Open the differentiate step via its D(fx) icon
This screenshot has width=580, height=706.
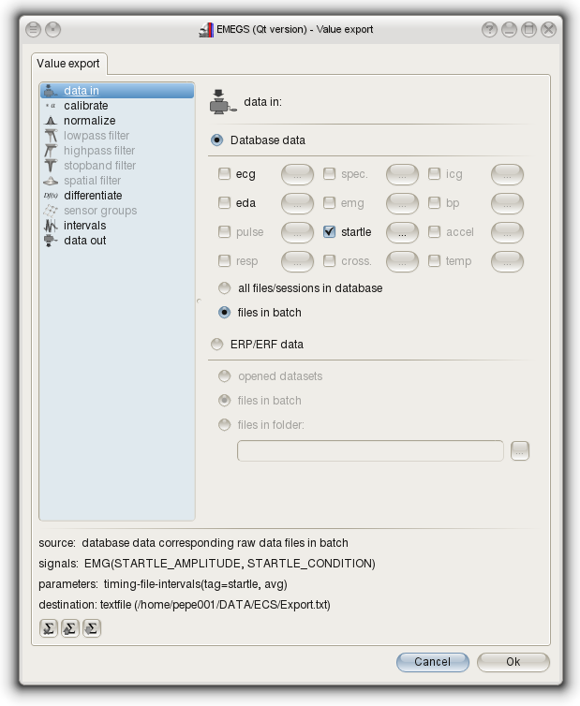51,196
